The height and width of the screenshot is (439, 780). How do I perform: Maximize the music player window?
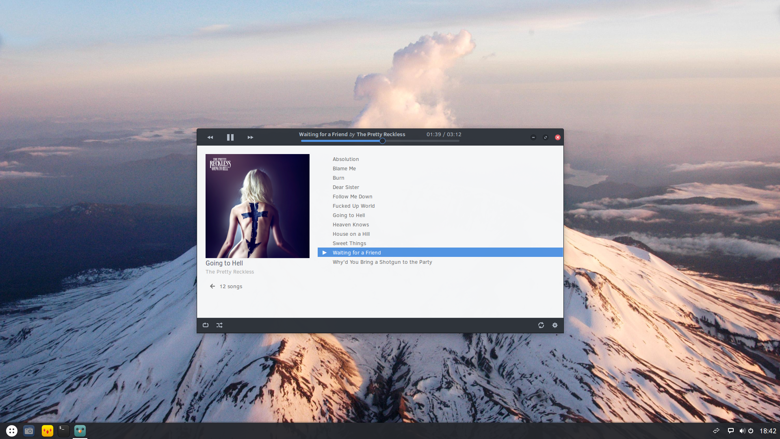point(546,137)
